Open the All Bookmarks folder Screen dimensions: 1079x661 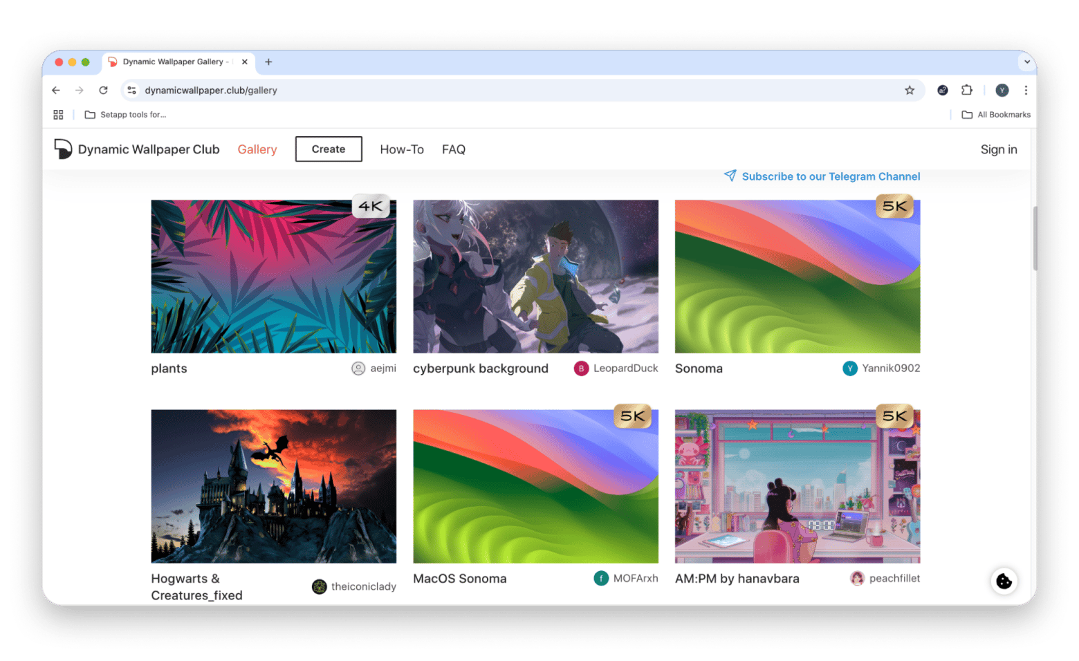[996, 115]
